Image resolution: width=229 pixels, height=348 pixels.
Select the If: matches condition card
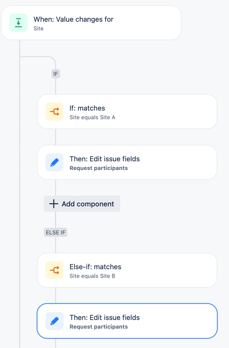(x=127, y=111)
